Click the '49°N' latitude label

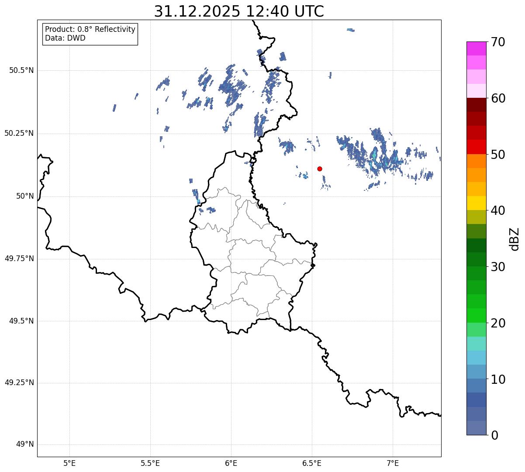tap(25, 444)
